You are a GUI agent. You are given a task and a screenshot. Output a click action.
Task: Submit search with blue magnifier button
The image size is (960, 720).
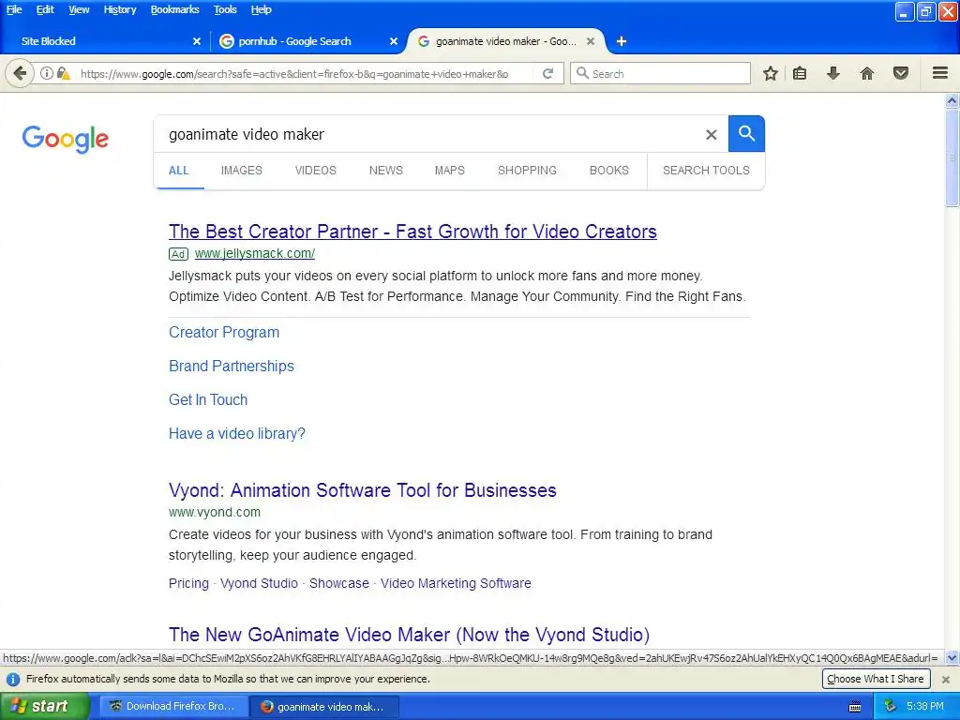[x=746, y=133]
